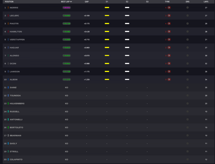Select Verstappen's 1:10.669 lap time
The image size is (215, 164).
click(67, 39)
